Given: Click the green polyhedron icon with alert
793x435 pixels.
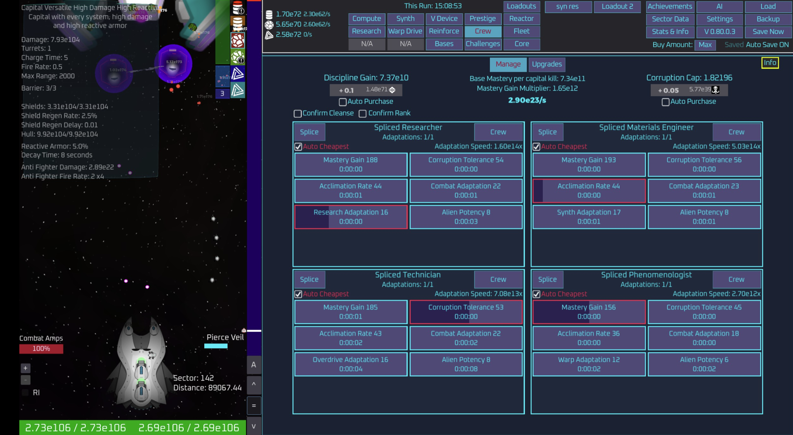Looking at the screenshot, I should point(238,57).
